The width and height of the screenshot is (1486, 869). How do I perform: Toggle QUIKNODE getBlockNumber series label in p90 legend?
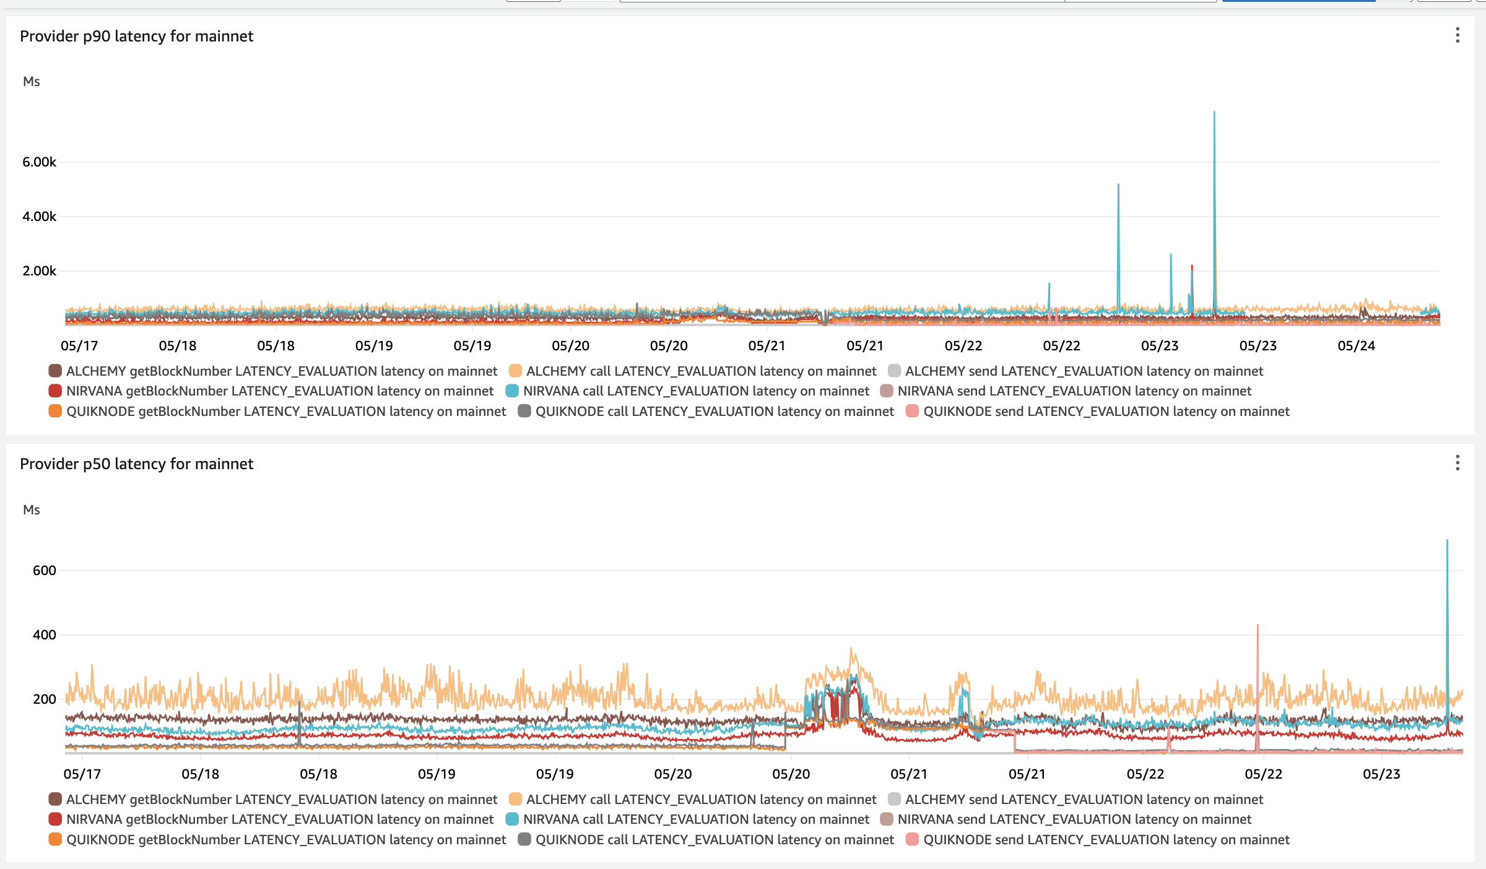(286, 411)
